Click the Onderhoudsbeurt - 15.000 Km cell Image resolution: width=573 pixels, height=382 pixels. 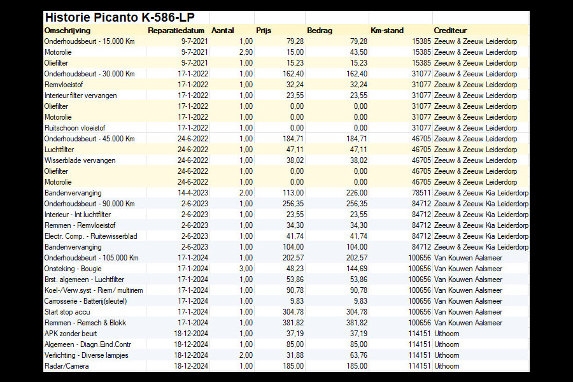90,41
